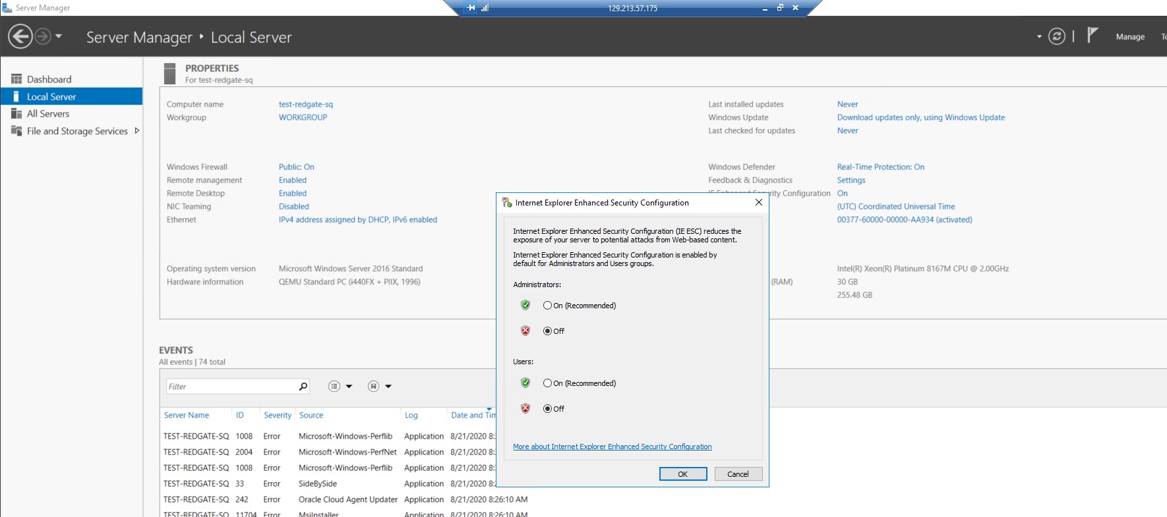Click the save query icon in Events
The width and height of the screenshot is (1167, 517).
374,387
